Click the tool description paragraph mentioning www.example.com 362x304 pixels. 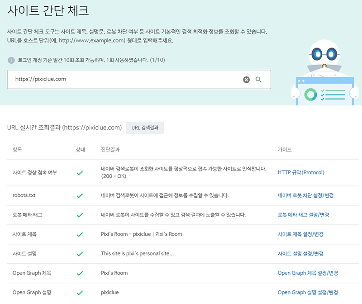pos(137,36)
